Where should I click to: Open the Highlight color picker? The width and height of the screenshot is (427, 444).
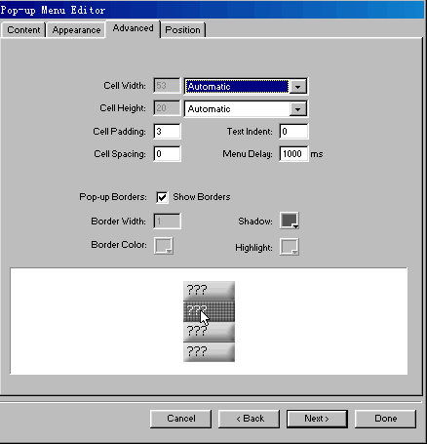(x=290, y=247)
